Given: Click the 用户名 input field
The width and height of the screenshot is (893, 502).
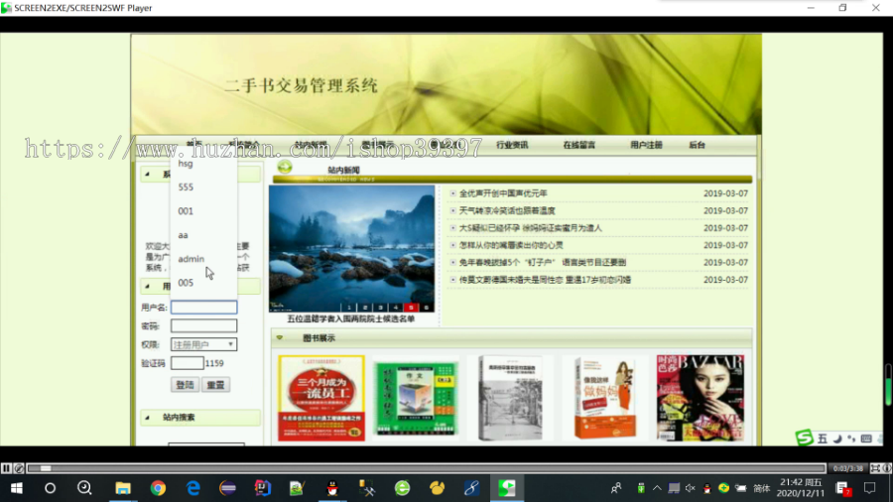Looking at the screenshot, I should (203, 308).
